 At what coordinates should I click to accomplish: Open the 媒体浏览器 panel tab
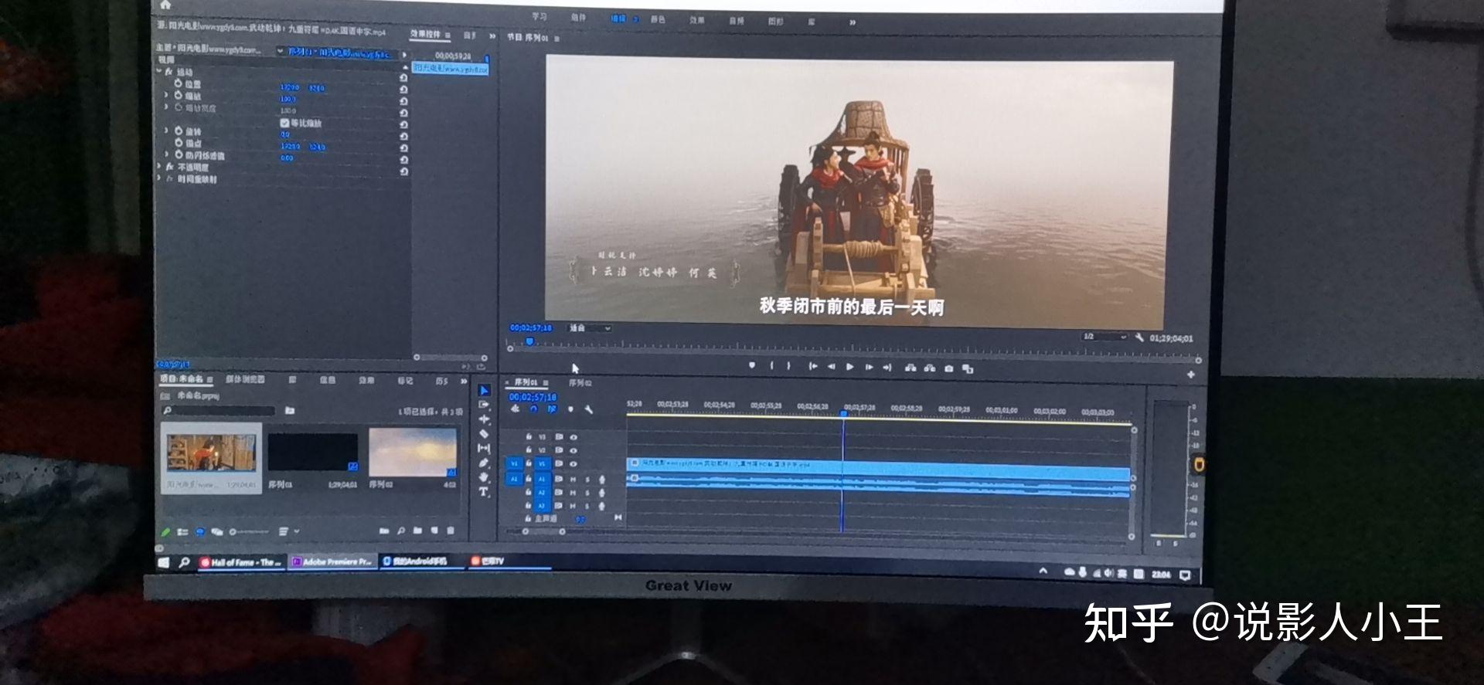tap(245, 379)
